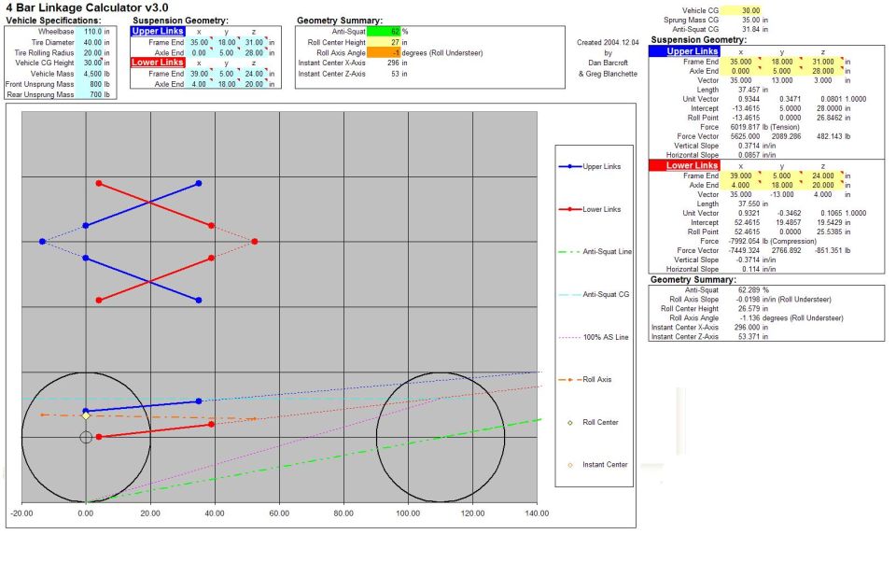Click the 4 Bar Linkage Calculator v3.0 title
896x562 pixels.
(x=87, y=8)
